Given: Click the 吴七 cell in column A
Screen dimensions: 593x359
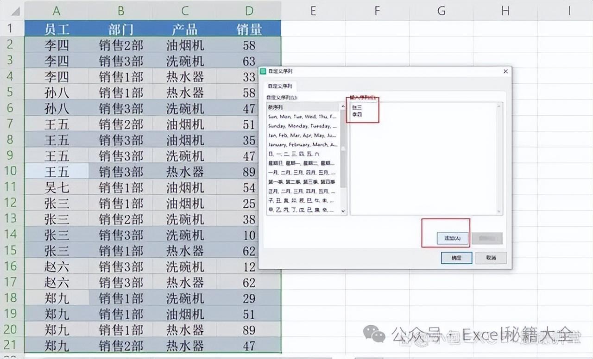Looking at the screenshot, I should pyautogui.click(x=57, y=187).
